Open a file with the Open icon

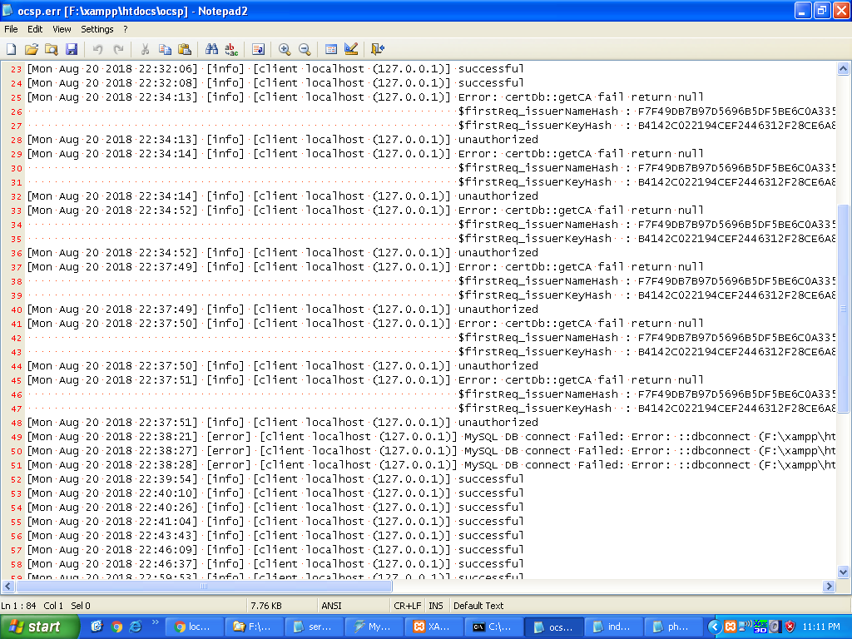click(x=31, y=49)
